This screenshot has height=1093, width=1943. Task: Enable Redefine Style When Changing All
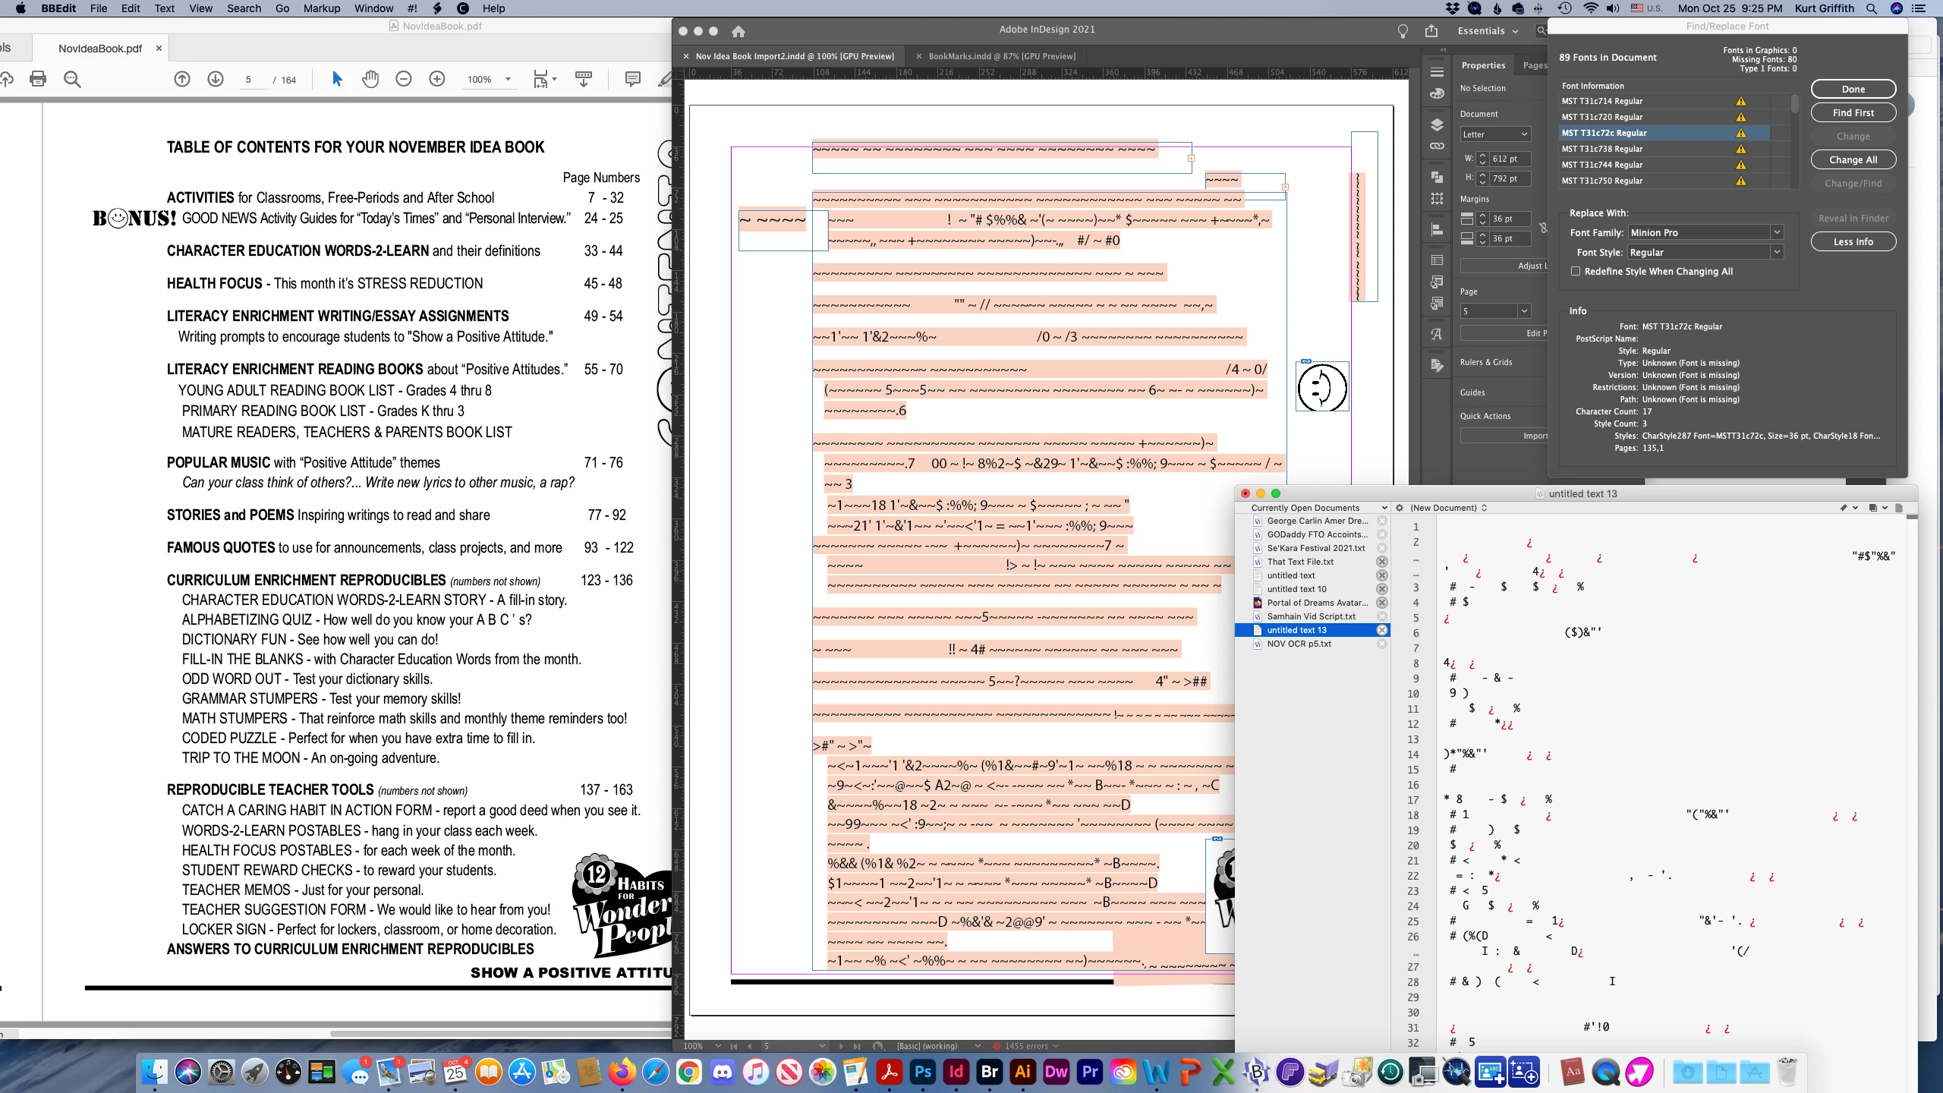(x=1576, y=272)
